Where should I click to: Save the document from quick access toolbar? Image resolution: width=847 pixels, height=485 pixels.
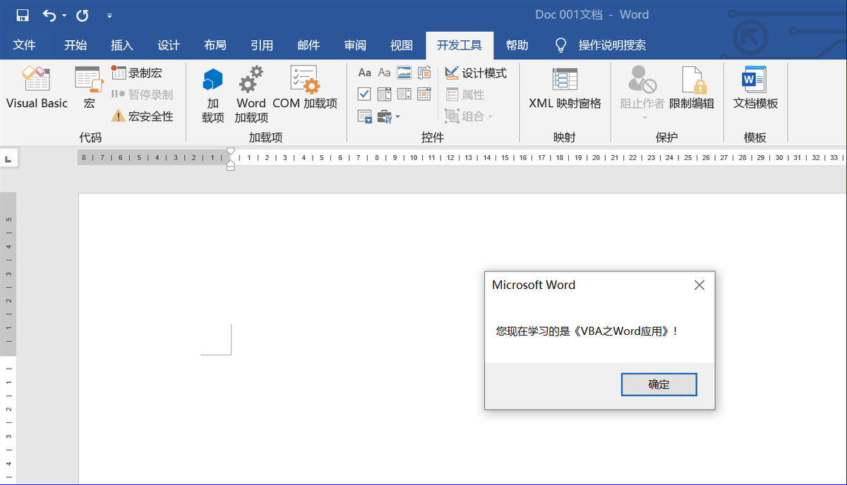22,15
